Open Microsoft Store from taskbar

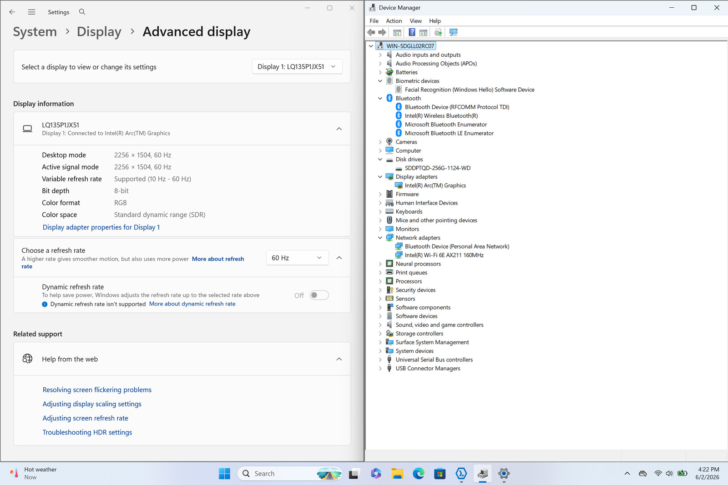[x=440, y=474]
